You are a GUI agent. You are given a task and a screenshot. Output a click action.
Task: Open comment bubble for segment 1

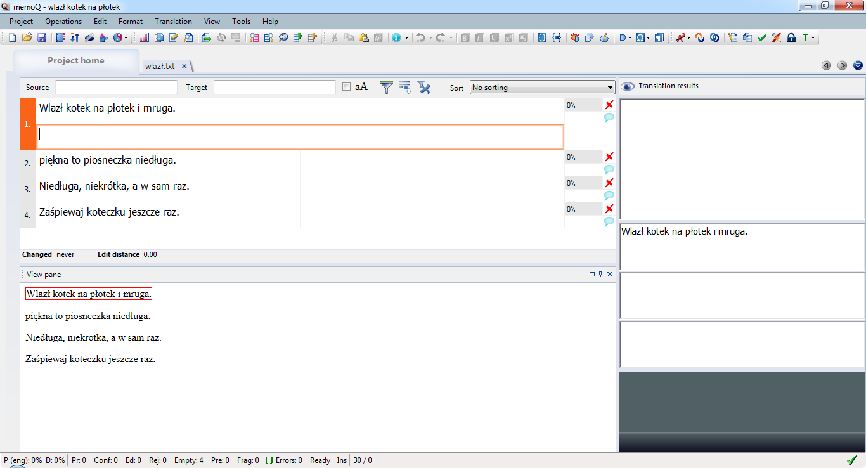click(x=609, y=118)
